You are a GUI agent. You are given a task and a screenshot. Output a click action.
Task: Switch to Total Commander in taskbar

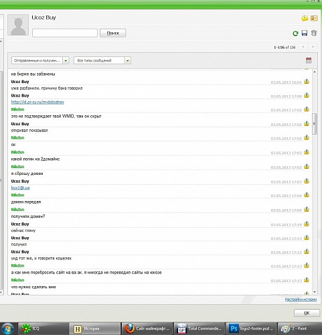[199, 328]
